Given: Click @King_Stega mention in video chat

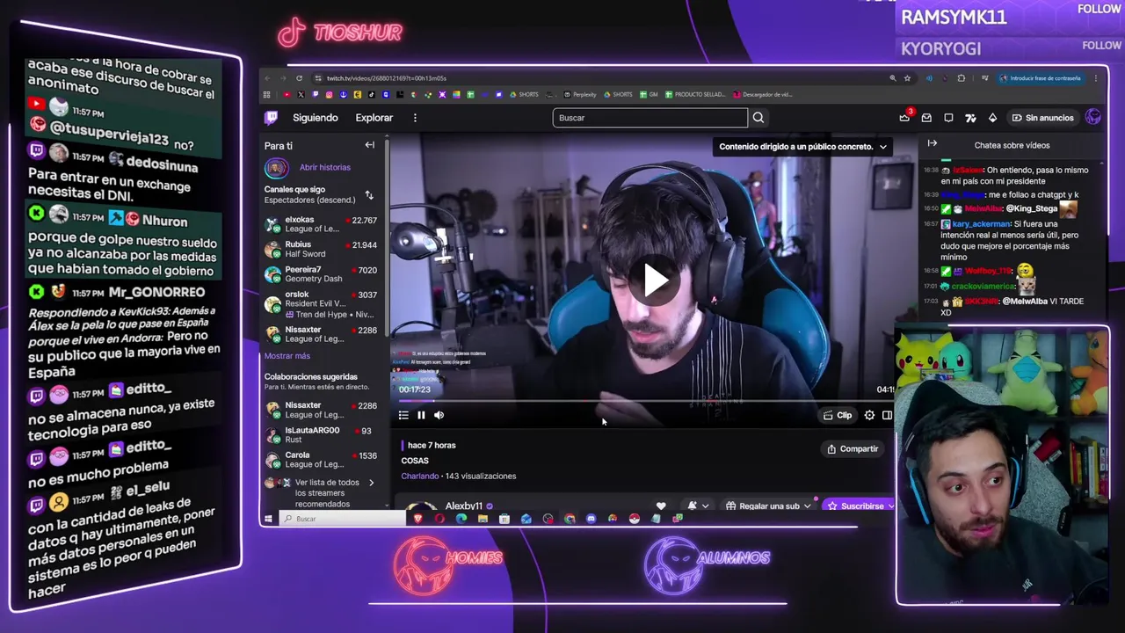Looking at the screenshot, I should (x=1032, y=208).
